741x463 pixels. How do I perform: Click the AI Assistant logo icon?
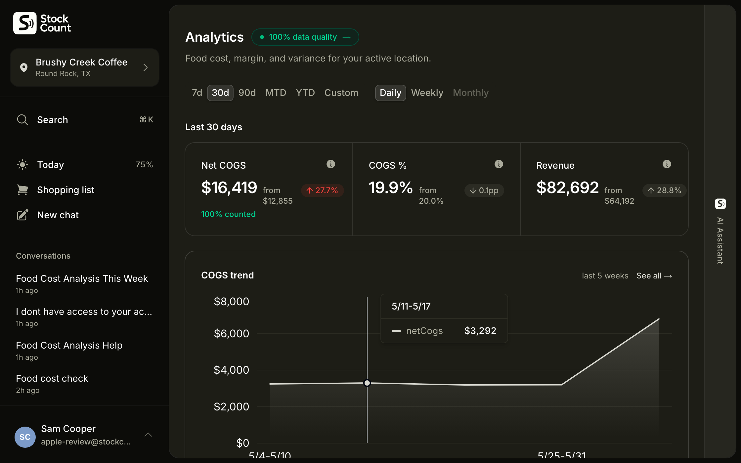720,204
